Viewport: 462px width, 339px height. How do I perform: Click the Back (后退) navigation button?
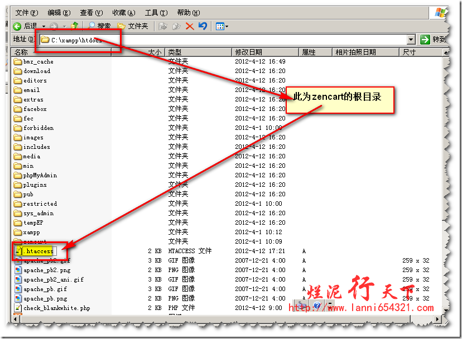tap(25, 26)
